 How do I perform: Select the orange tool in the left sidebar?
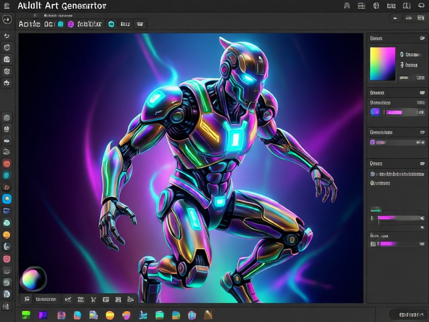tap(7, 235)
